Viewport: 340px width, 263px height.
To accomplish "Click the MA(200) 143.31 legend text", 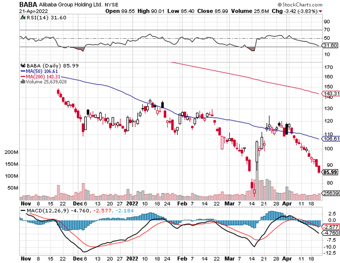I will coord(43,77).
